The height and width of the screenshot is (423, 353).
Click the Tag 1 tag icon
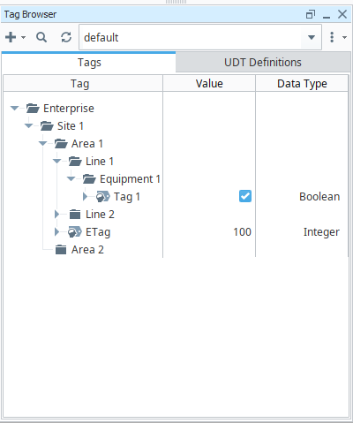coord(103,197)
